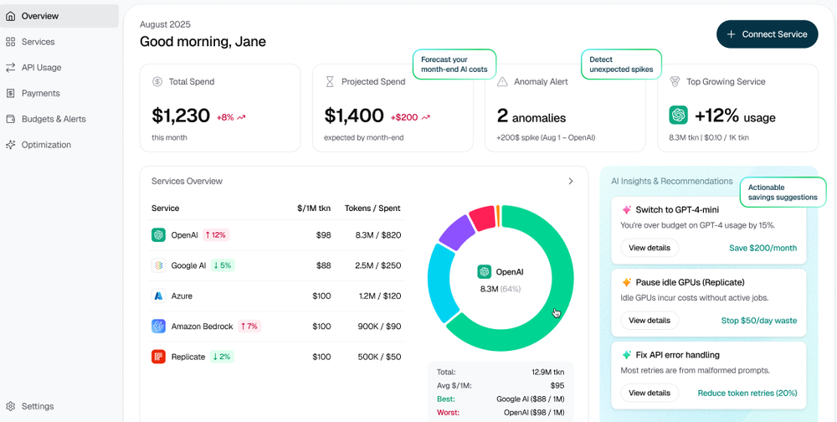Click the Azure service icon
This screenshot has width=837, height=422.
point(158,296)
